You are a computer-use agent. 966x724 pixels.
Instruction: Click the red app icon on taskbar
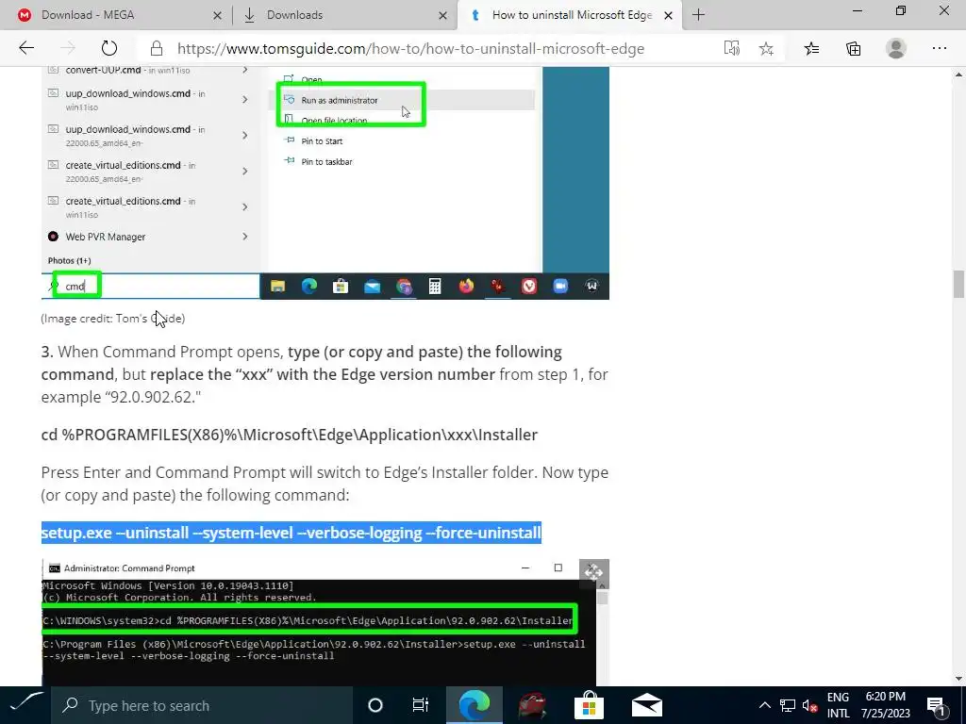coord(532,705)
